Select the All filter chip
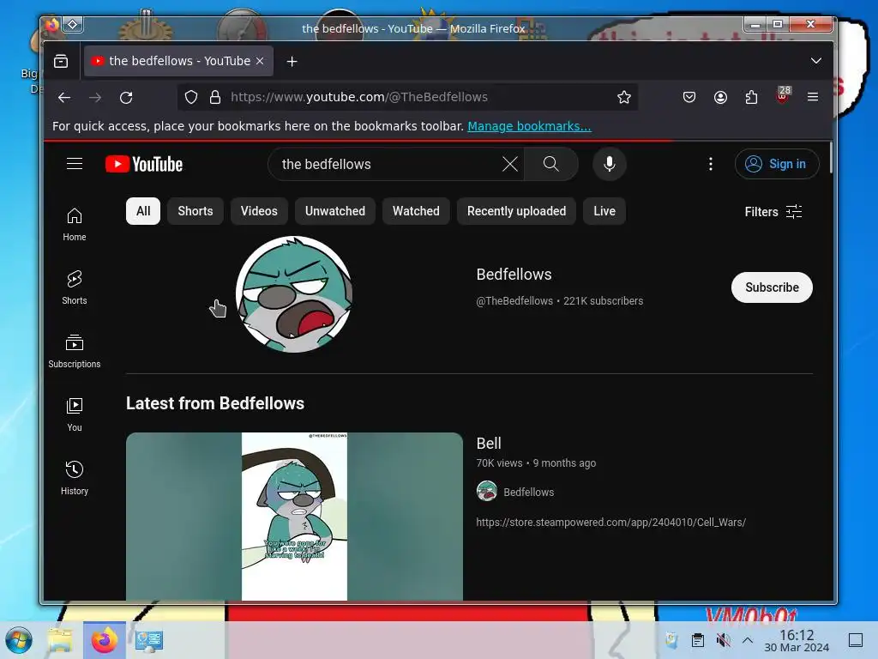 (143, 211)
